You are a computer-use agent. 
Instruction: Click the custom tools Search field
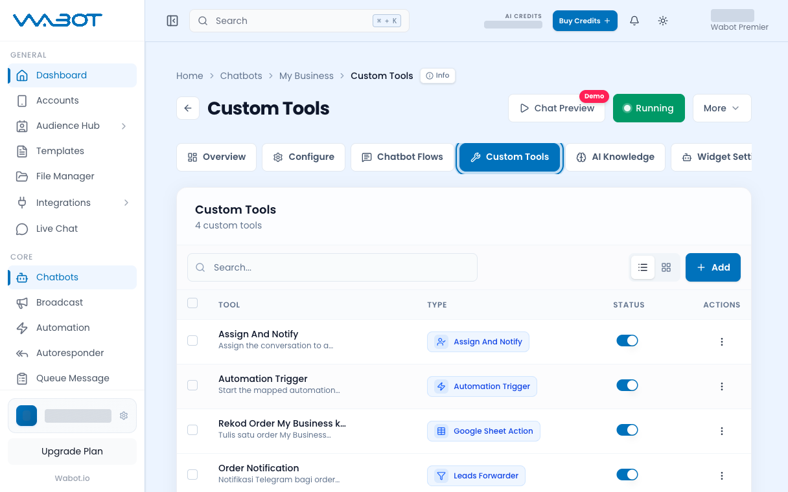click(332, 267)
